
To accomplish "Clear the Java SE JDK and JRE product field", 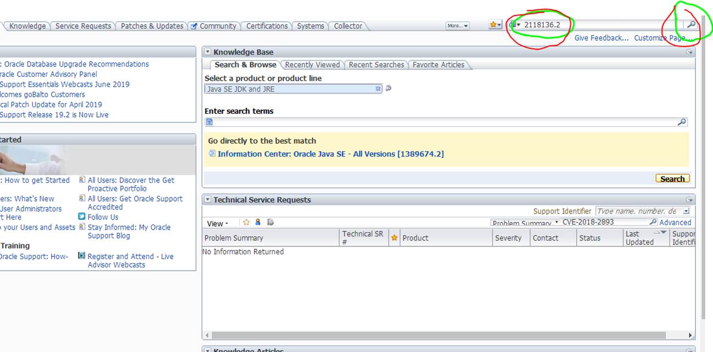I will pos(378,88).
